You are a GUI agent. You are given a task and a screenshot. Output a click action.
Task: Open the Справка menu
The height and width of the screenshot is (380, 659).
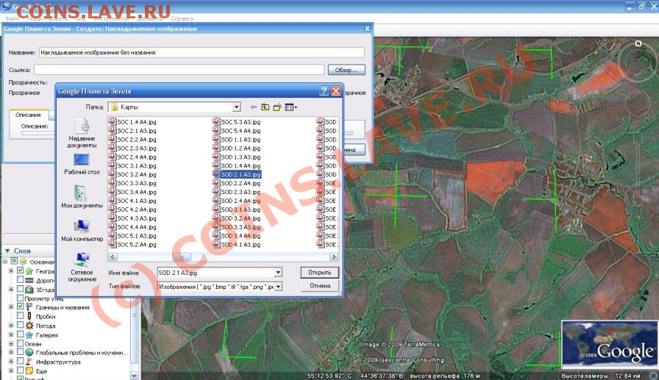click(182, 18)
